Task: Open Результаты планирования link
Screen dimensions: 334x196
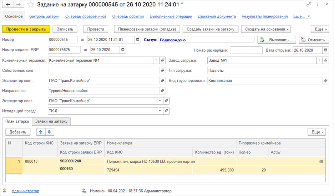Action: [264, 16]
